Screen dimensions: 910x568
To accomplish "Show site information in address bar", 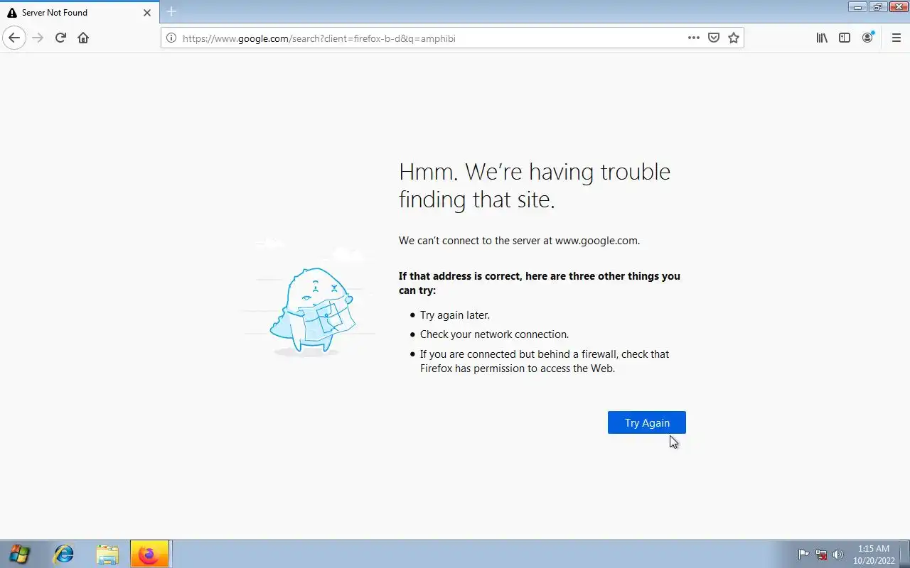I will 171,38.
